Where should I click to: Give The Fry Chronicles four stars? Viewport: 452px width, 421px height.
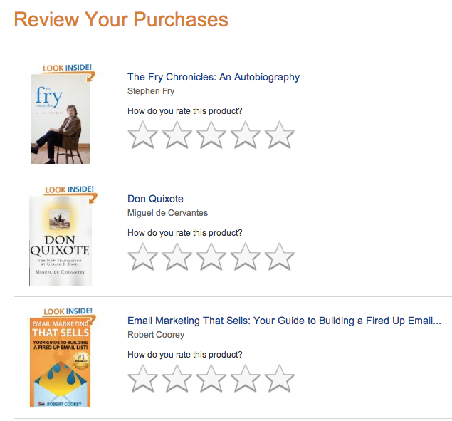[x=245, y=135]
